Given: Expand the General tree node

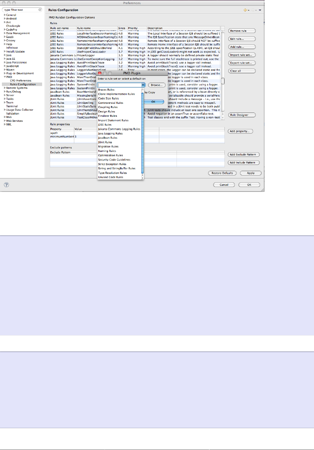Looking at the screenshot, I should click(5, 15).
